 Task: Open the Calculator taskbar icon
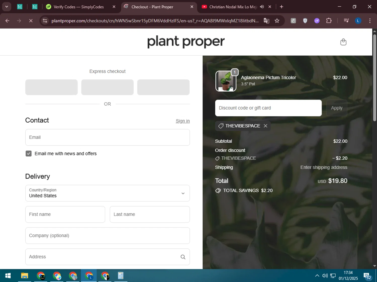[x=121, y=276]
